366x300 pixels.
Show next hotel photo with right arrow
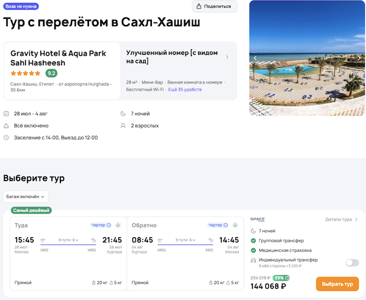click(361, 58)
